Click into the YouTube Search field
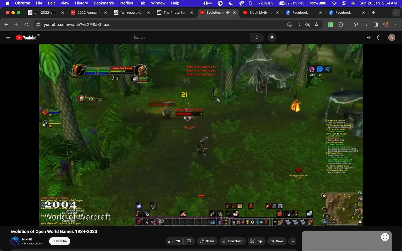The width and height of the screenshot is (402, 251). pyautogui.click(x=190, y=38)
